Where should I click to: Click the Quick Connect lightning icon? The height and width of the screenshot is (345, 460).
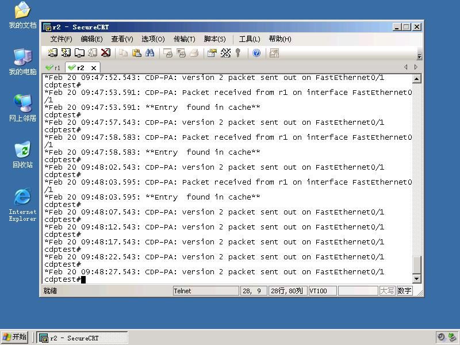(66, 53)
